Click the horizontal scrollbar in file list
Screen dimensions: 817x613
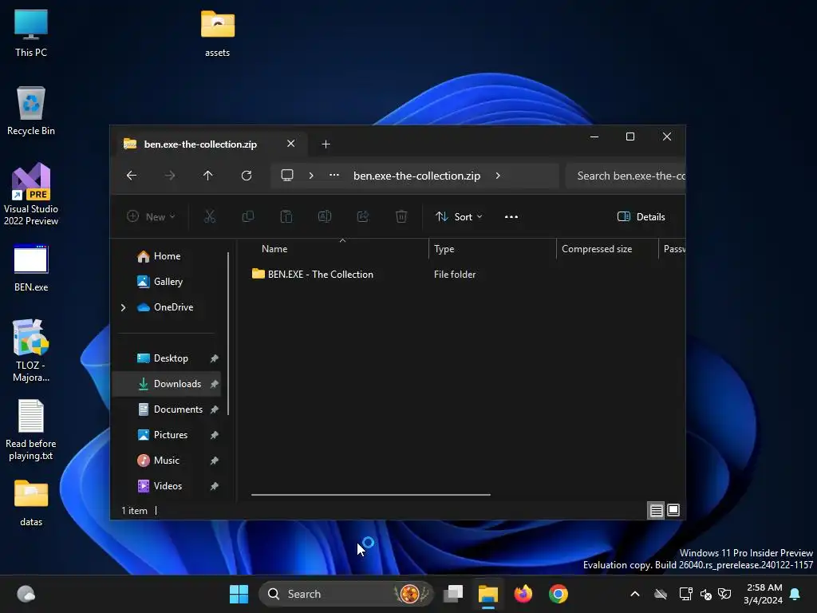[370, 495]
